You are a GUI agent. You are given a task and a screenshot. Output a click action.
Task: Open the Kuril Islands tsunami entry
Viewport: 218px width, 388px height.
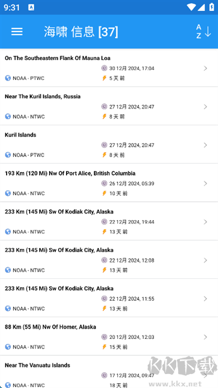(109, 145)
